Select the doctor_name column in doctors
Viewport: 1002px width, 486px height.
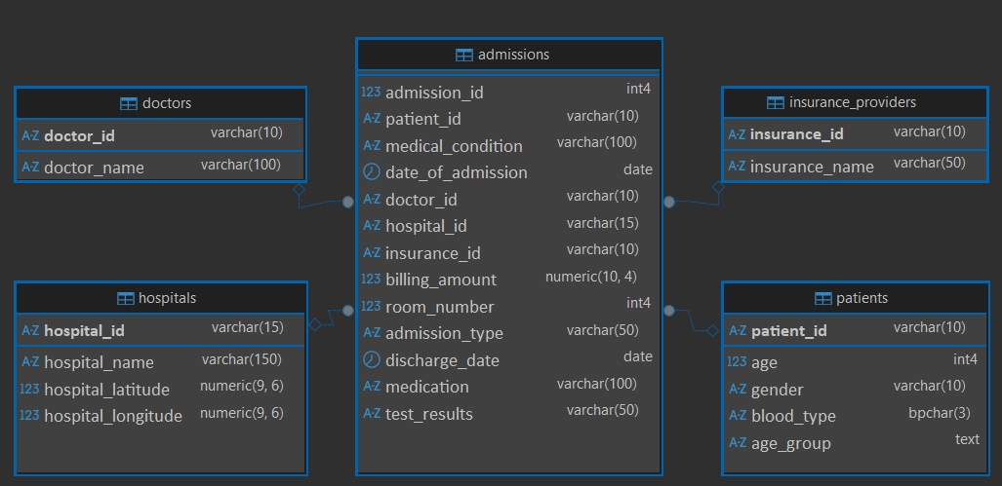click(x=94, y=168)
